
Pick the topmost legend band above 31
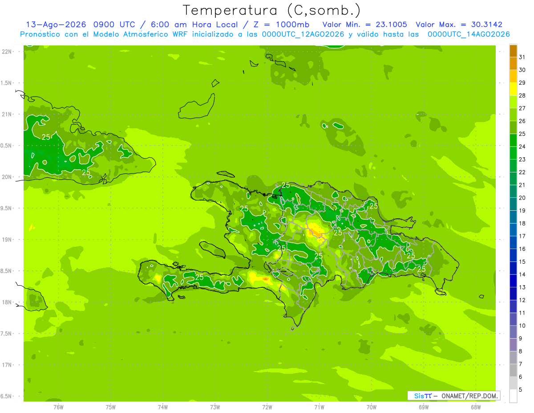tap(513, 51)
